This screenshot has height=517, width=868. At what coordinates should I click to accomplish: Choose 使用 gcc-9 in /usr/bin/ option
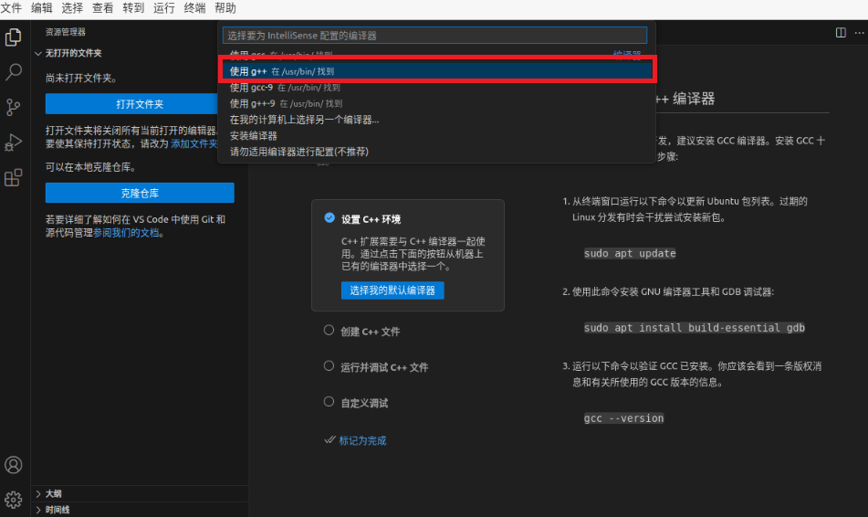click(436, 88)
